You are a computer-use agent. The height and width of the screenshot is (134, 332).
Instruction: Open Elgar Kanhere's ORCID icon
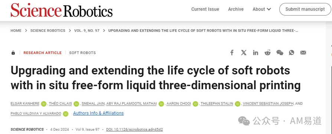(44, 104)
